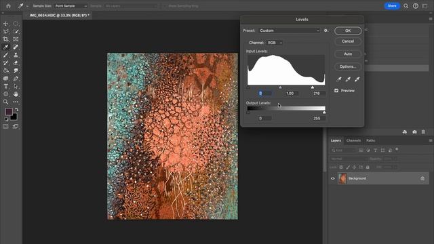Click OK in the Levels dialog
Image resolution: width=434 pixels, height=244 pixels.
pos(348,30)
